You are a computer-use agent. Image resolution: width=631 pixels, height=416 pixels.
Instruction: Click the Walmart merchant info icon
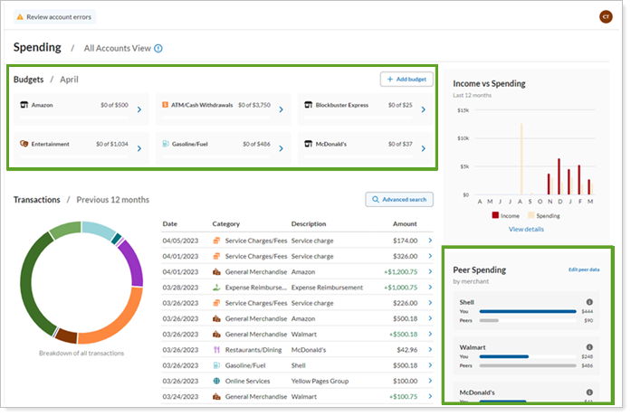(589, 345)
